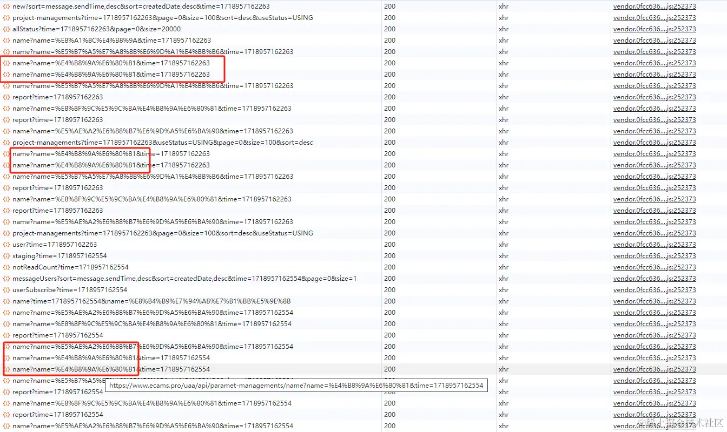Viewport: 727px width, 432px height.
Task: Select the messageUsers?sort=message.sendTime request
Action: click(184, 279)
